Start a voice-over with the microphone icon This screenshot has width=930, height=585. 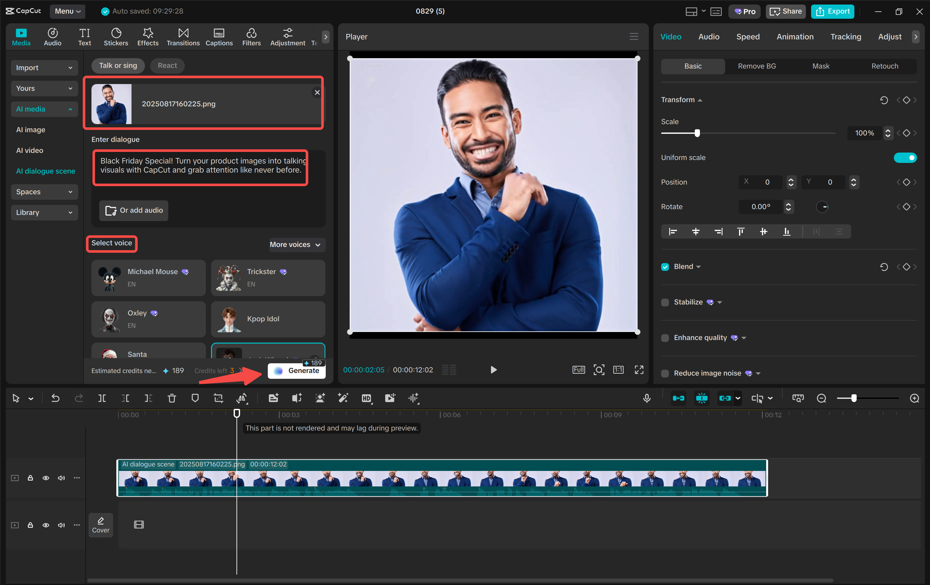click(647, 399)
